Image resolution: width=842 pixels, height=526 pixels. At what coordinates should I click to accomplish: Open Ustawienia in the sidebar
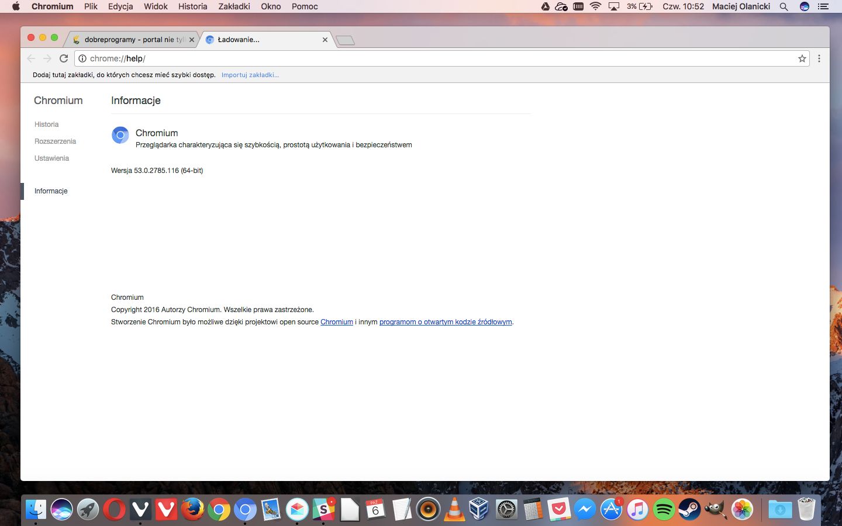[51, 158]
